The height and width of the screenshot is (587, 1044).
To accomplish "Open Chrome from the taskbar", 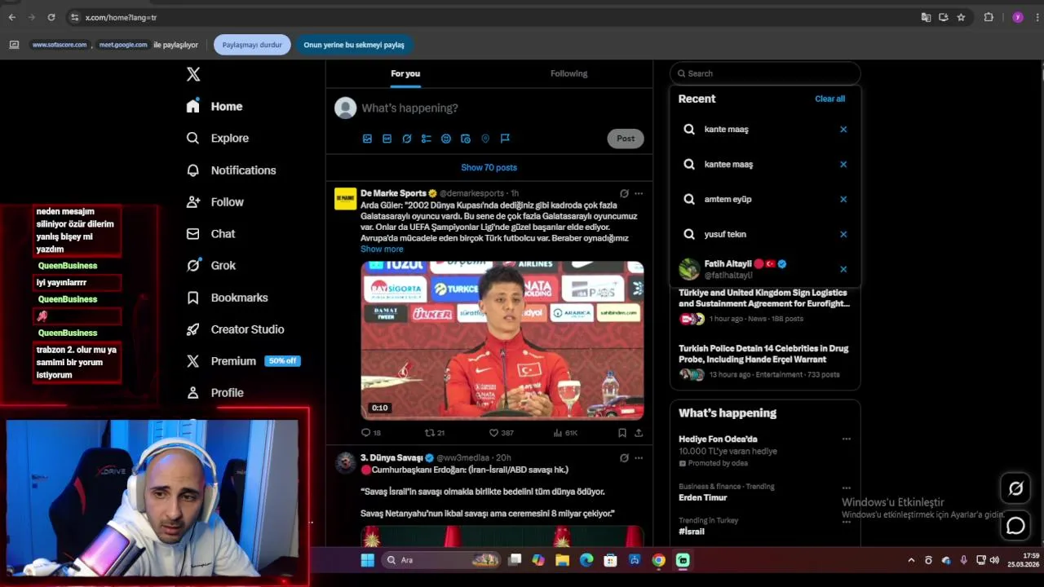I will click(x=658, y=560).
